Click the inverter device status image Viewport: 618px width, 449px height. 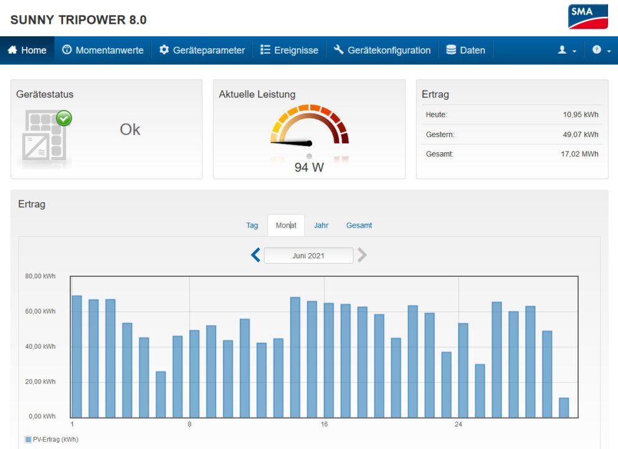point(44,136)
